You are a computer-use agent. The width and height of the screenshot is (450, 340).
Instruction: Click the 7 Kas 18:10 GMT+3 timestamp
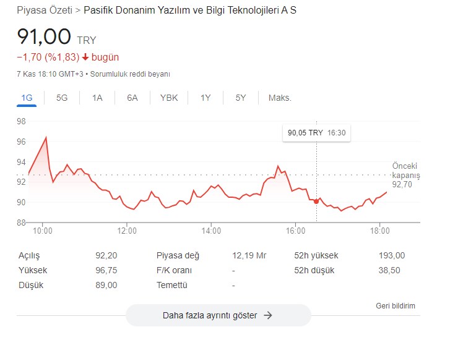[50, 74]
